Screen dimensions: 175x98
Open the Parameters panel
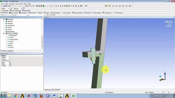pos(26,11)
